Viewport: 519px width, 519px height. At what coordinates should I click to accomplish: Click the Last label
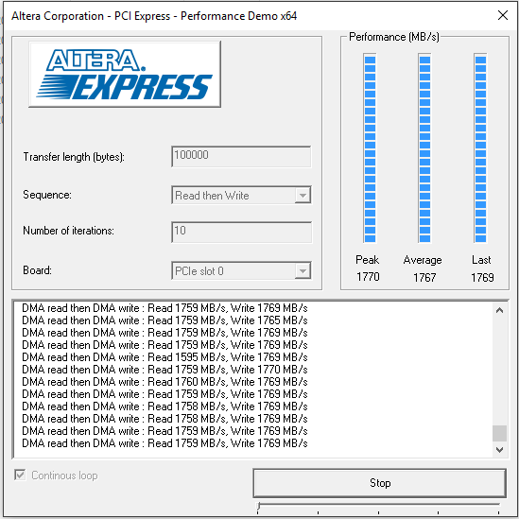click(x=481, y=260)
